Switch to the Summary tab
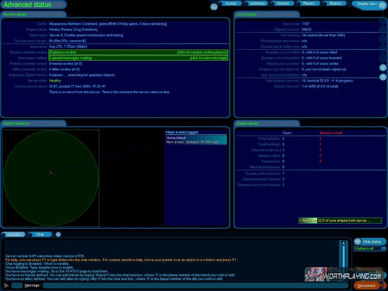 point(257,3)
